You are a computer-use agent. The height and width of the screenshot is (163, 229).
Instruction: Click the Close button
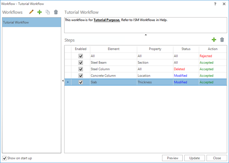[x=217, y=158]
